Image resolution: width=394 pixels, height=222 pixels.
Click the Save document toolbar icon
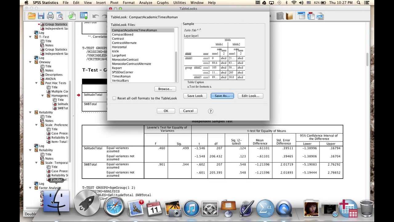pyautogui.click(x=41, y=16)
